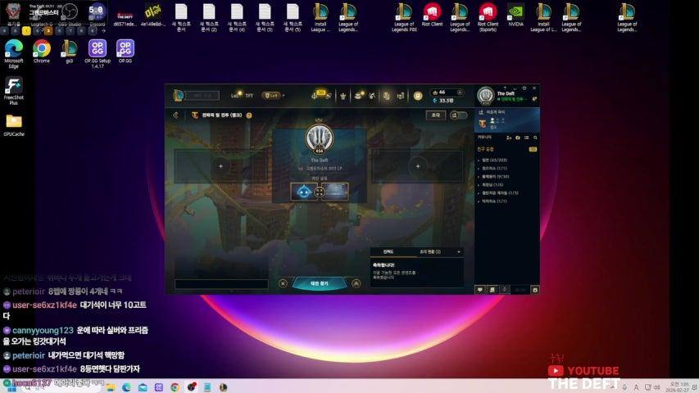Click the Blue Essence 33.5 balance

pyautogui.click(x=443, y=101)
